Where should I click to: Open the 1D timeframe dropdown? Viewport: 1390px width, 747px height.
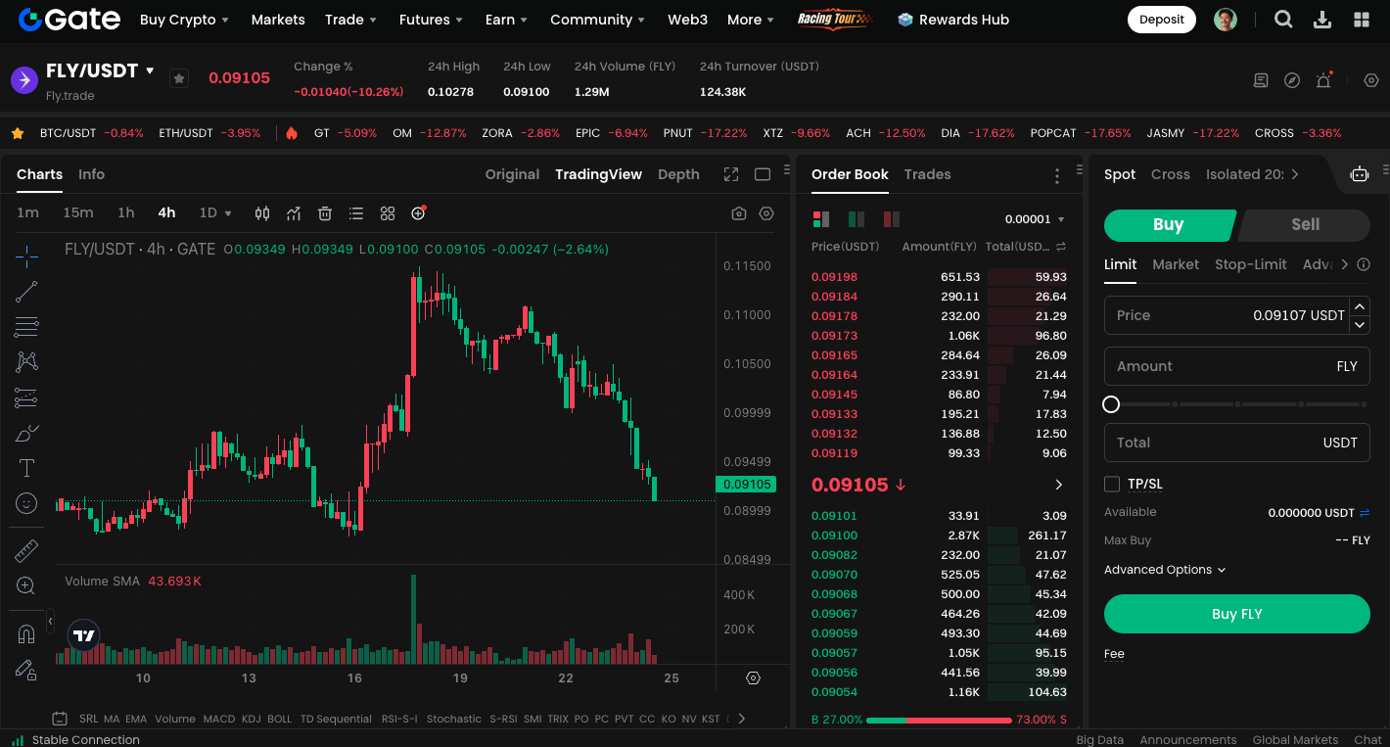pos(215,212)
